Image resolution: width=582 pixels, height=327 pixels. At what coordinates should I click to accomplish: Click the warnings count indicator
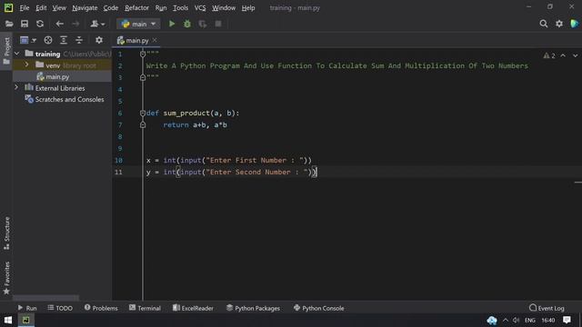(x=549, y=55)
